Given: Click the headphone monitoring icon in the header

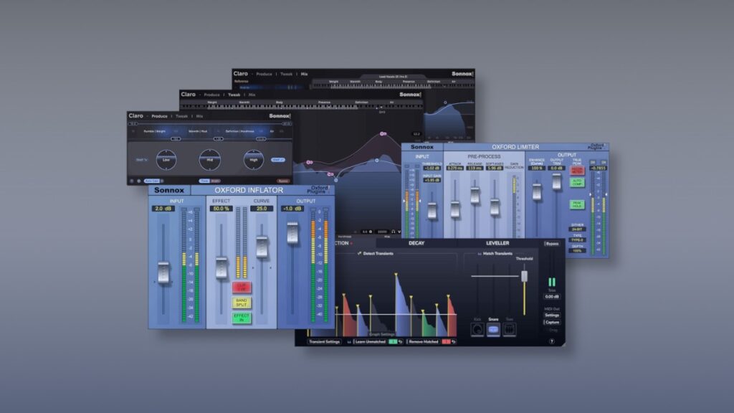Looking at the screenshot, I should [x=392, y=232].
